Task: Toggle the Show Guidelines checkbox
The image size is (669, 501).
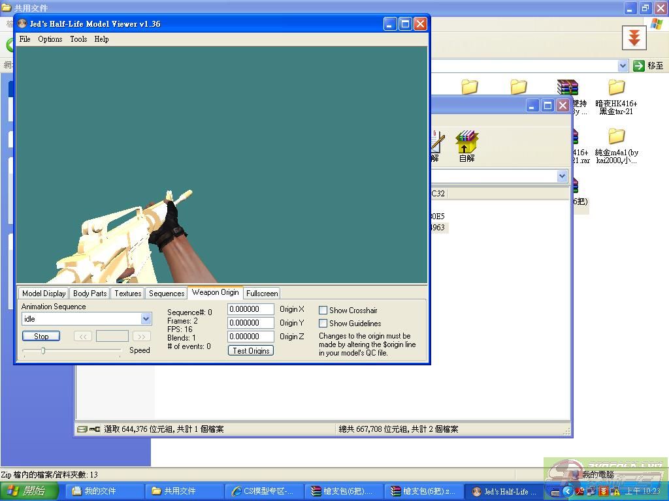Action: coord(323,324)
